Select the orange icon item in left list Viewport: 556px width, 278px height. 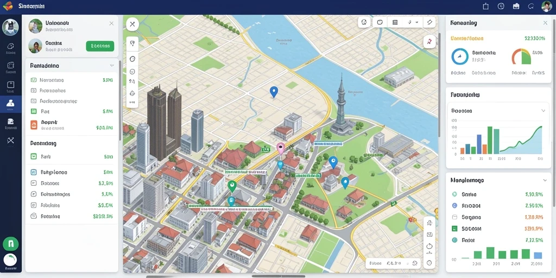(34, 124)
